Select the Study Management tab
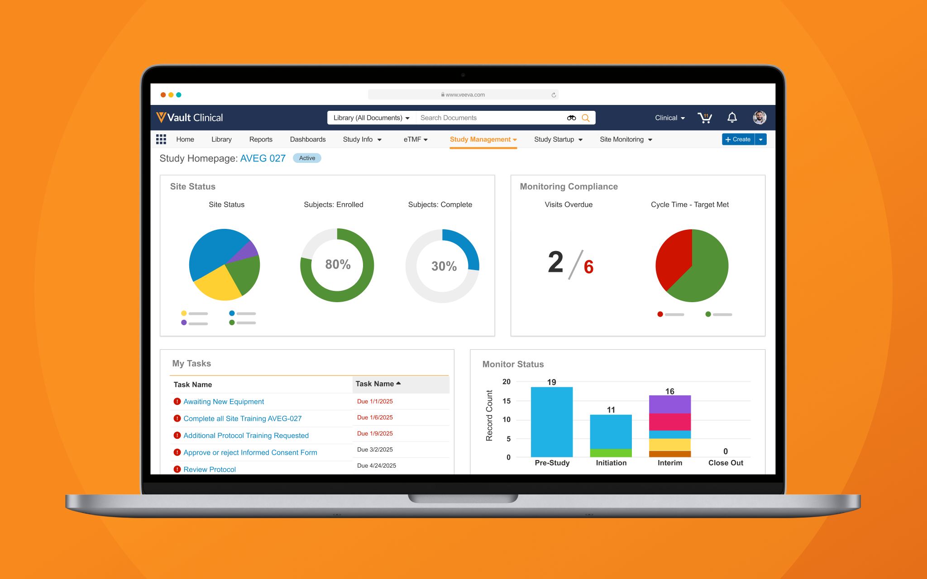 point(481,139)
